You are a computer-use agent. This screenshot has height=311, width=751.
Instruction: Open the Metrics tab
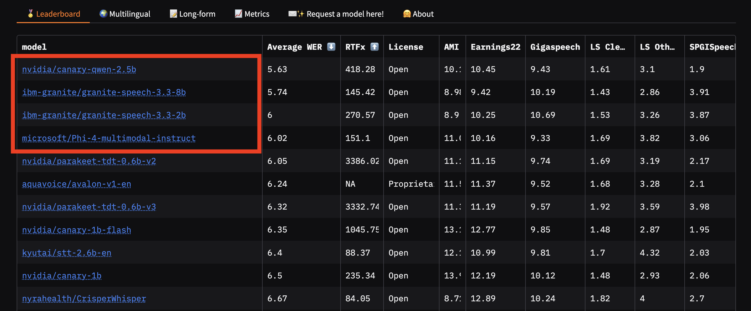pos(252,14)
